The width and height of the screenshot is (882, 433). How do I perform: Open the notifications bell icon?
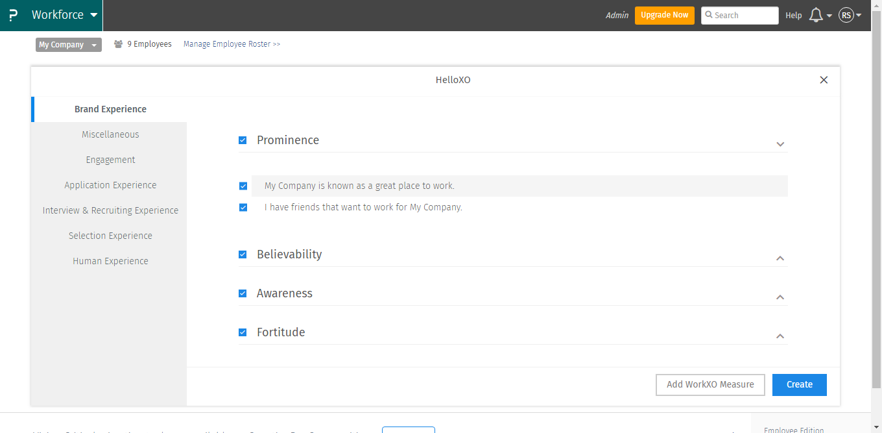pos(816,15)
